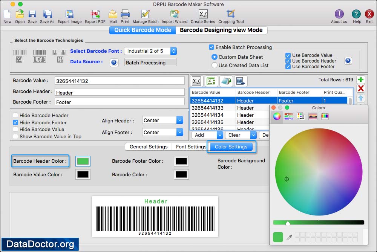Click the green plus add row icon
Screen dimensions: 377x252
[360, 79]
